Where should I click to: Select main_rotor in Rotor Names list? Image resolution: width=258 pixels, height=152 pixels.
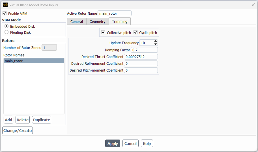34,61
